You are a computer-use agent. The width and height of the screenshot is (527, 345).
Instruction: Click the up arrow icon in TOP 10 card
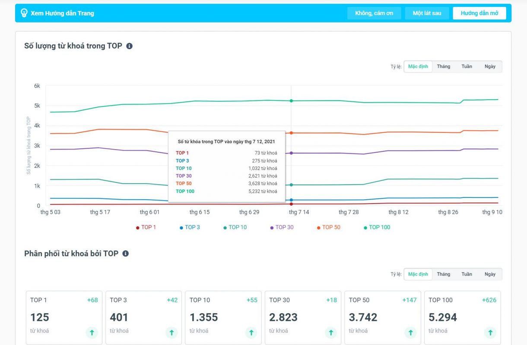coord(251,332)
